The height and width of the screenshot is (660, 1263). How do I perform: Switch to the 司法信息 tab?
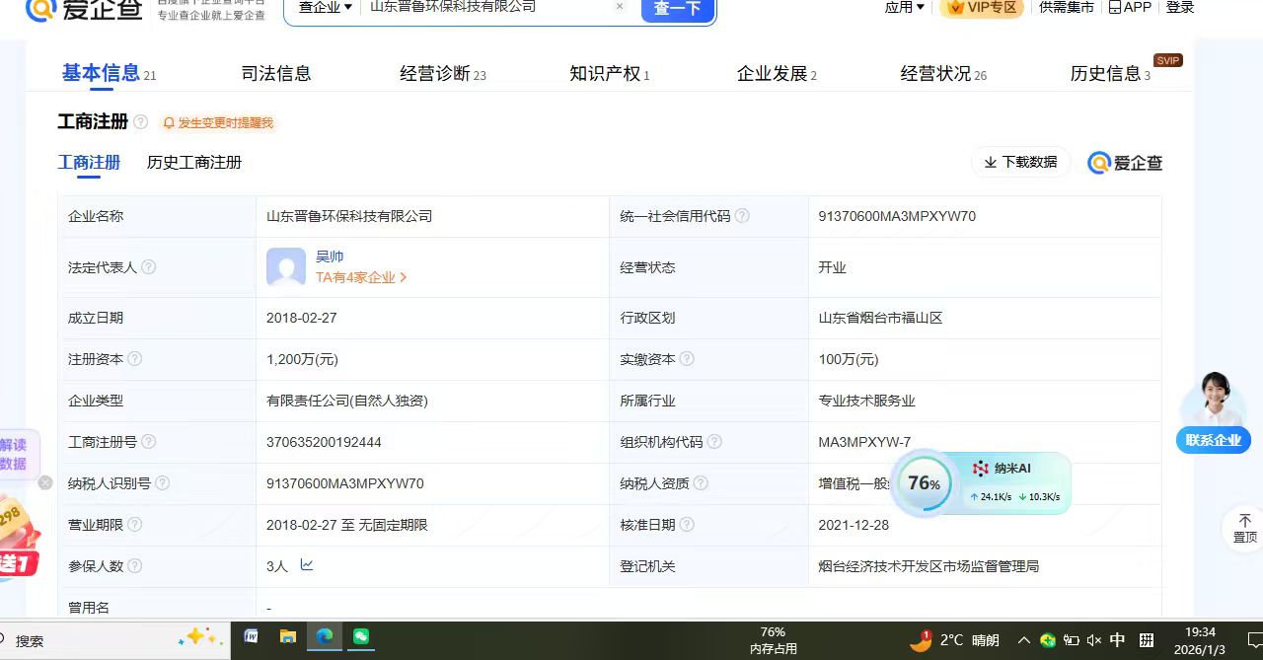[x=276, y=73]
